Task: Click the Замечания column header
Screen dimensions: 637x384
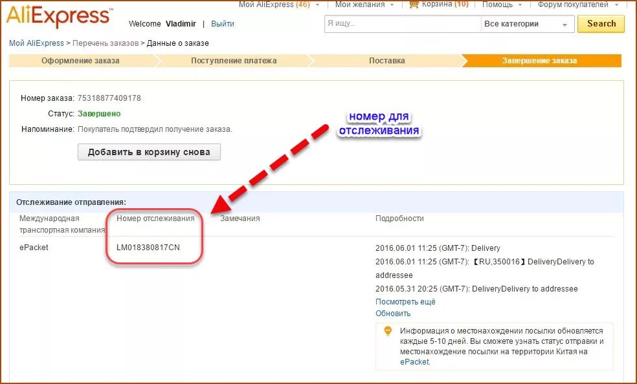Action: (x=240, y=219)
